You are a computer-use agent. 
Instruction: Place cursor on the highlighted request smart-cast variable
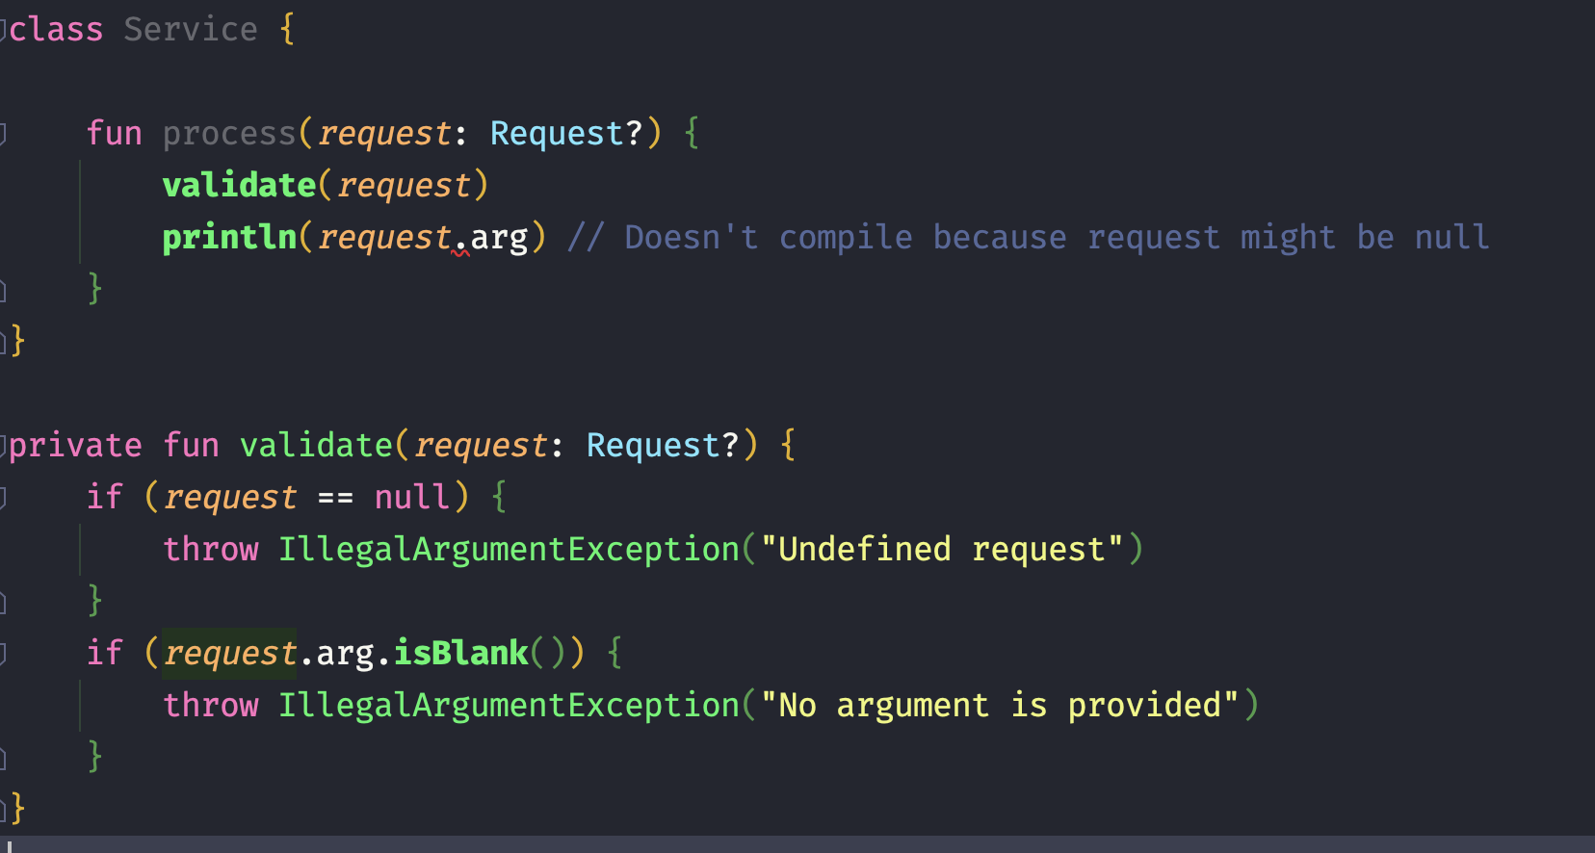click(x=229, y=653)
